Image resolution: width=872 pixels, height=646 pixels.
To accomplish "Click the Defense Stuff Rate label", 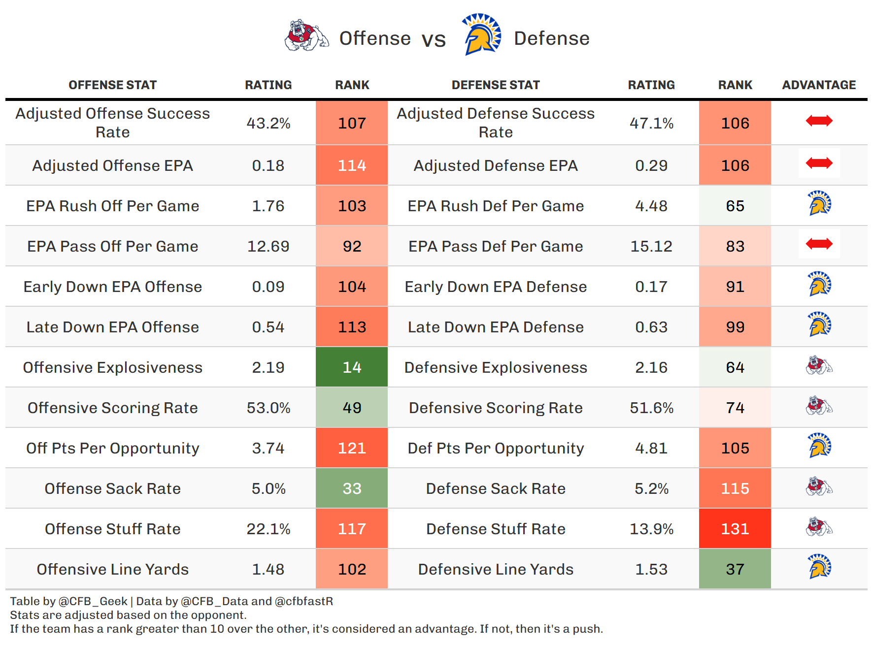I will [x=496, y=529].
